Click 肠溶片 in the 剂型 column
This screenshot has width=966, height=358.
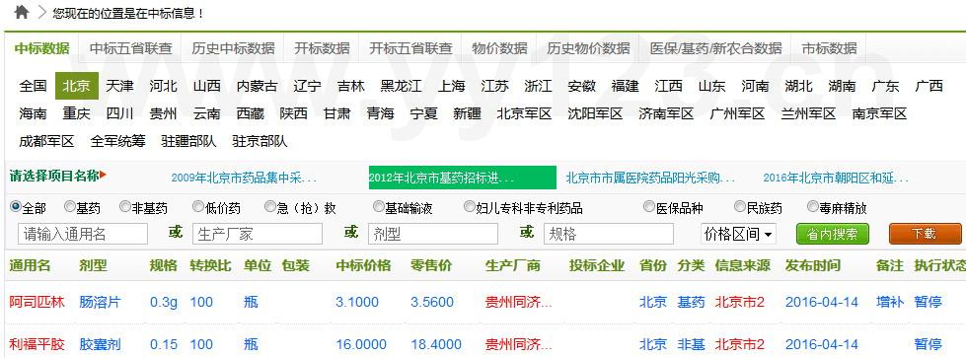100,303
